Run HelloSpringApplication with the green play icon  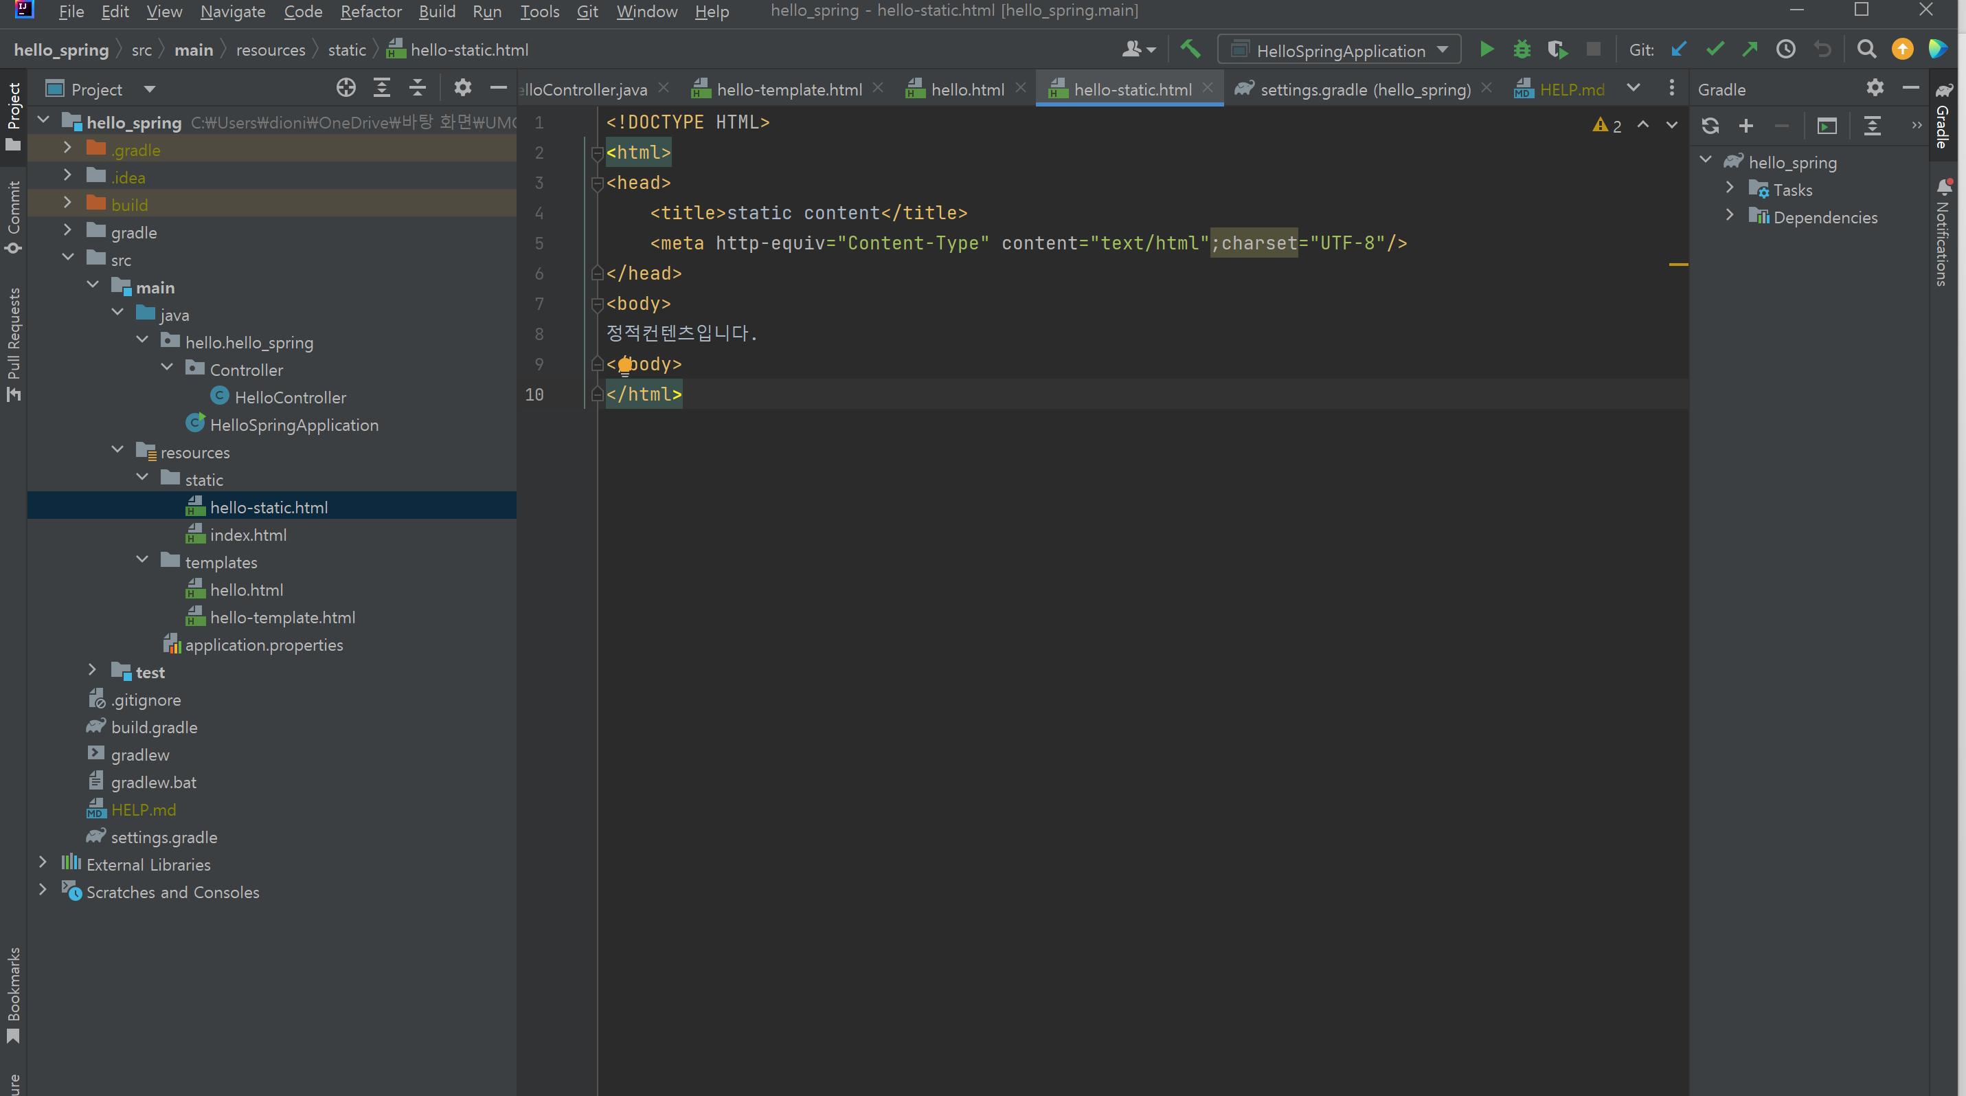[1486, 50]
